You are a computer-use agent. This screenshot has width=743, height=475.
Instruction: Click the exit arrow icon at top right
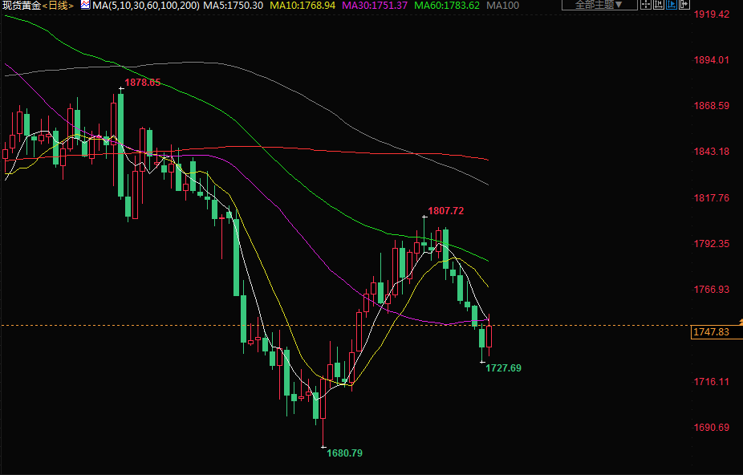(683, 4)
